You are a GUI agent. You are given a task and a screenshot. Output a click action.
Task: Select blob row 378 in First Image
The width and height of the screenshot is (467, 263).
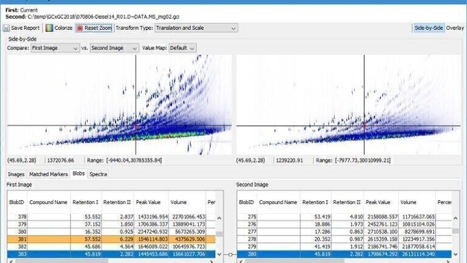[111, 217]
